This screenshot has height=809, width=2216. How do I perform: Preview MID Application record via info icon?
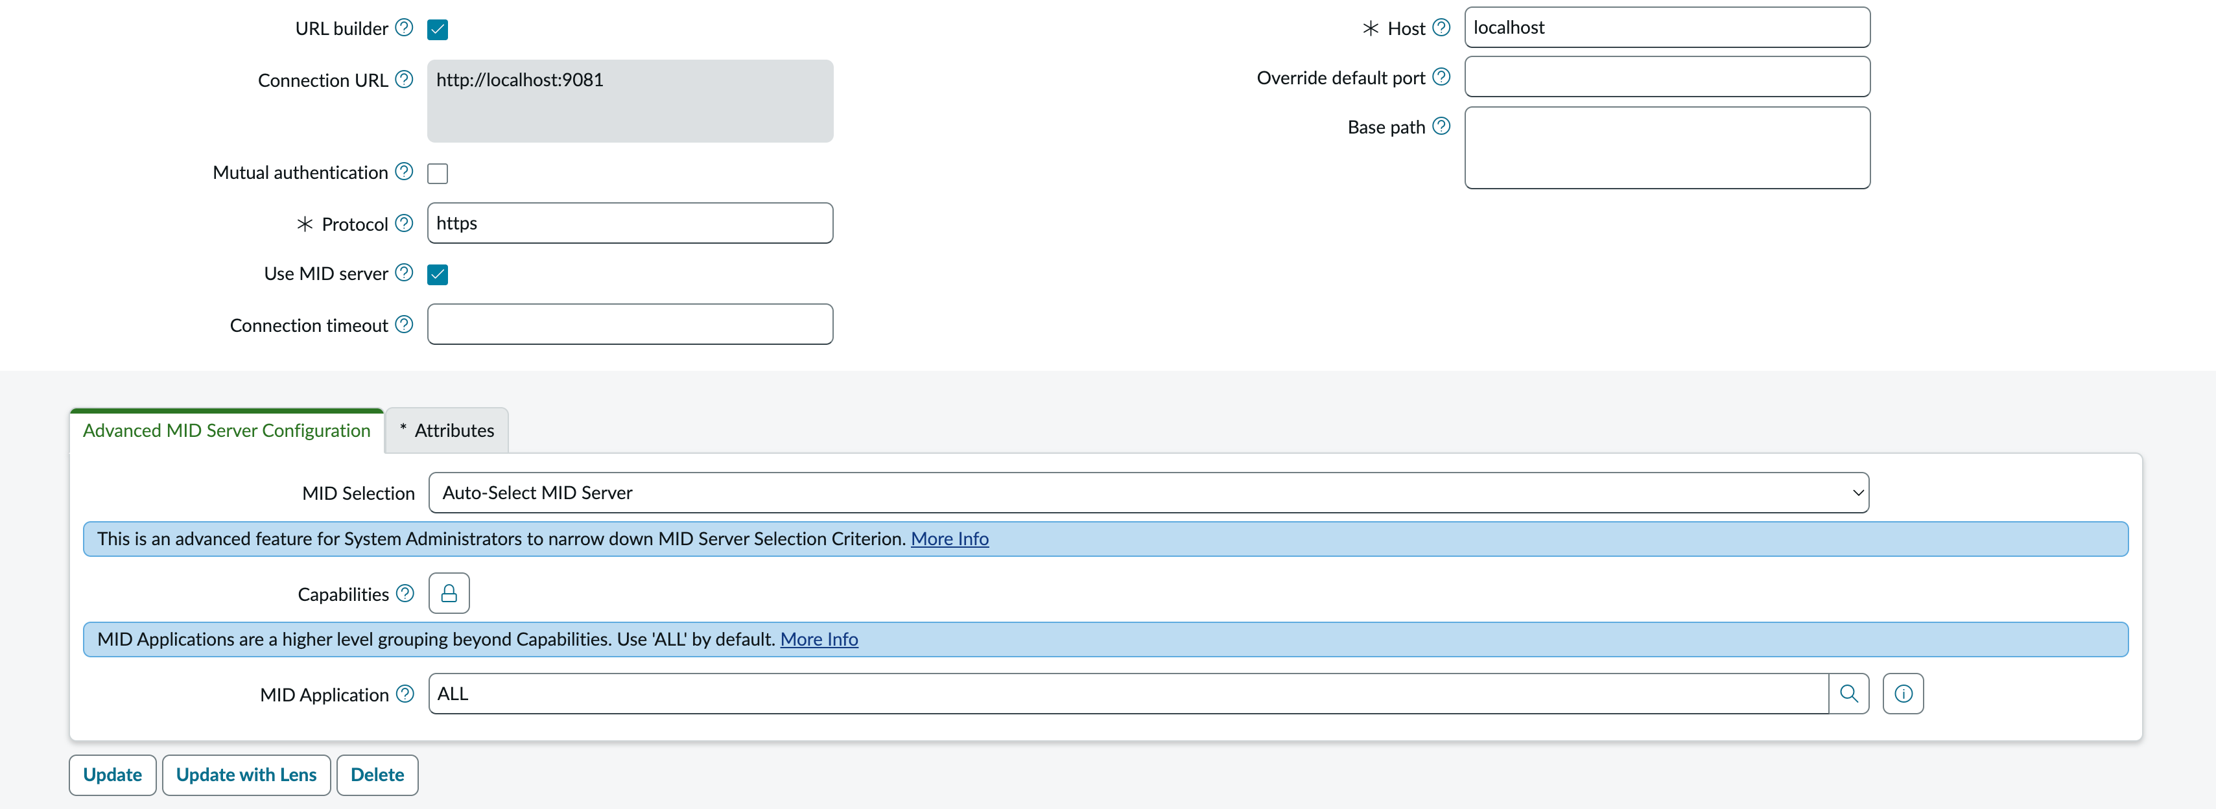point(1903,694)
